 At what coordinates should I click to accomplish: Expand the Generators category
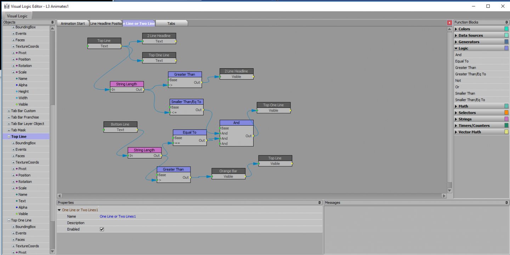pos(456,42)
